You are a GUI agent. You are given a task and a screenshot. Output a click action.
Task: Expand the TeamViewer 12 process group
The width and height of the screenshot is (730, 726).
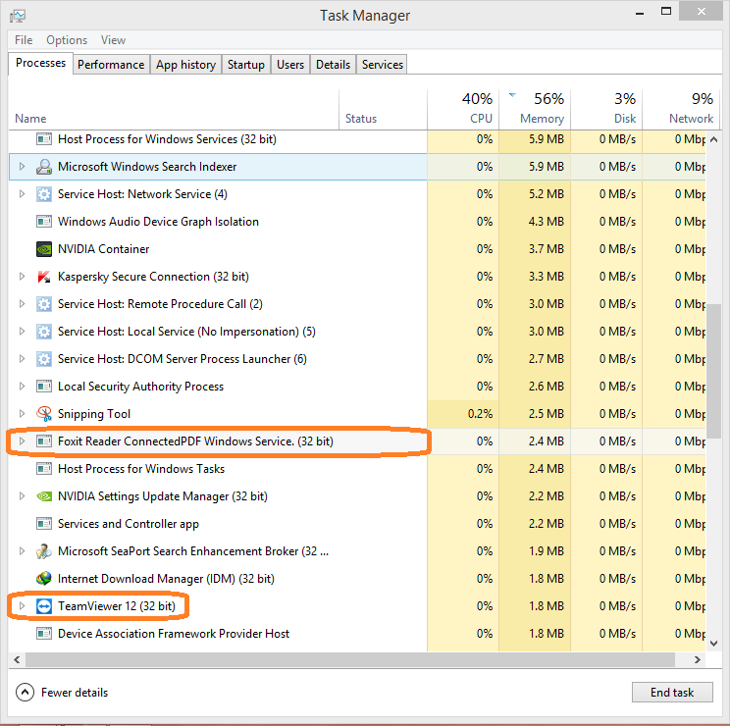pyautogui.click(x=23, y=606)
